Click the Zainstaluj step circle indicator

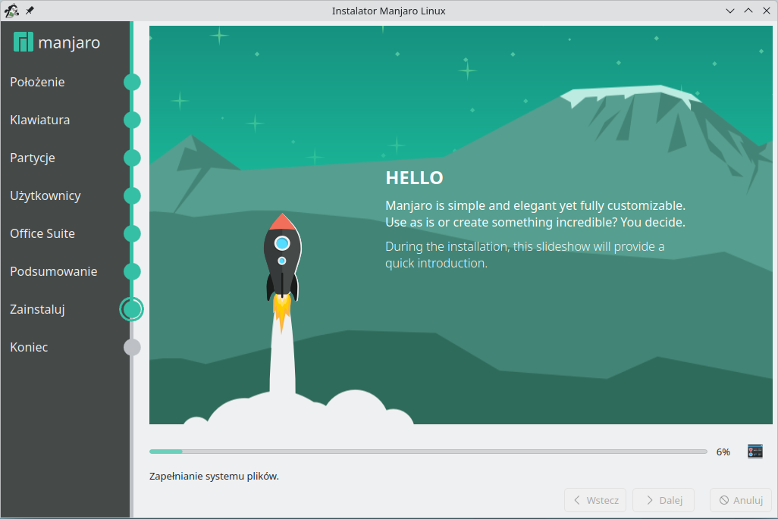[x=132, y=309]
